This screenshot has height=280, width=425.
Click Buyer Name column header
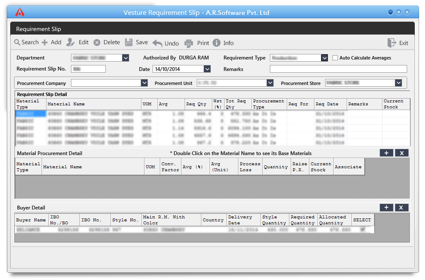coord(32,220)
